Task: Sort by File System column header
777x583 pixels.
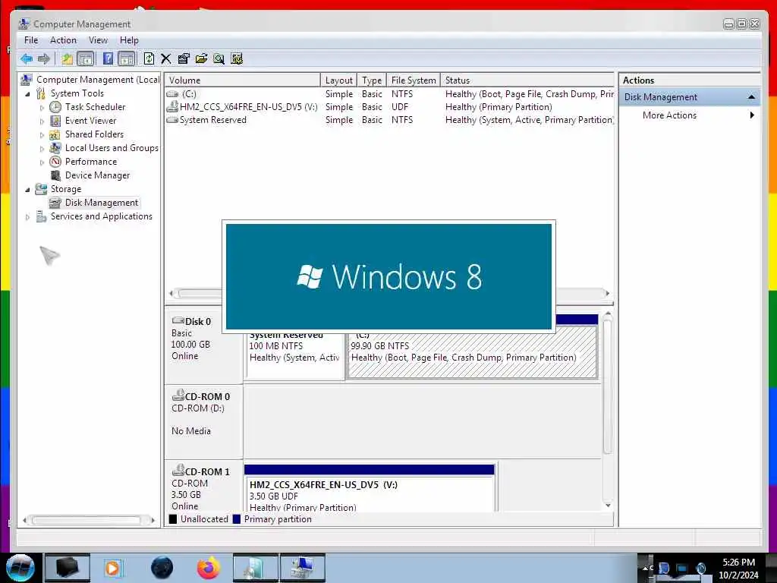Action: [x=414, y=80]
